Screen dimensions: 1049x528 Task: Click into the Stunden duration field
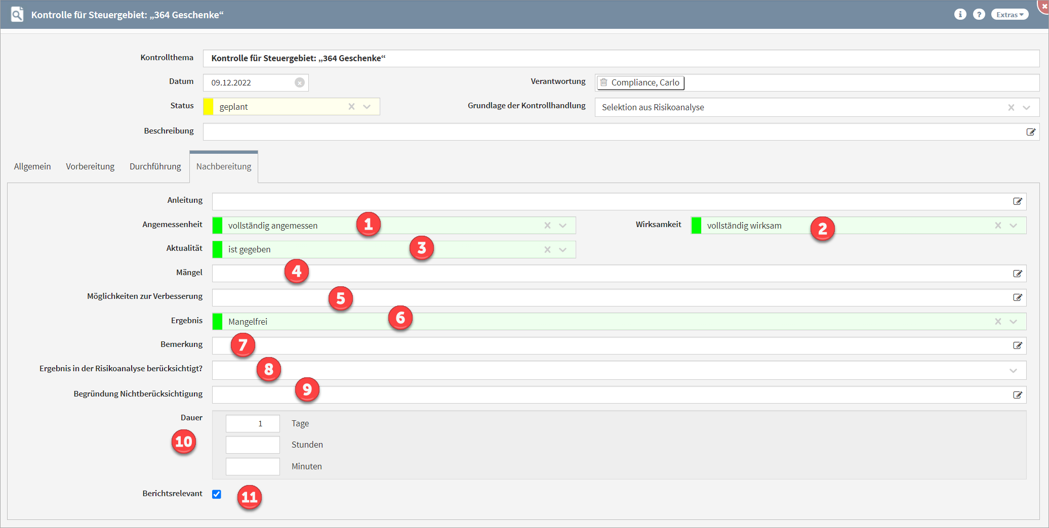(253, 445)
